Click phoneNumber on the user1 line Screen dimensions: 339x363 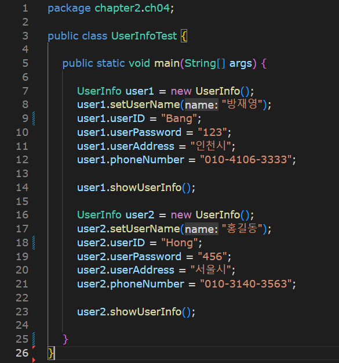[147, 160]
